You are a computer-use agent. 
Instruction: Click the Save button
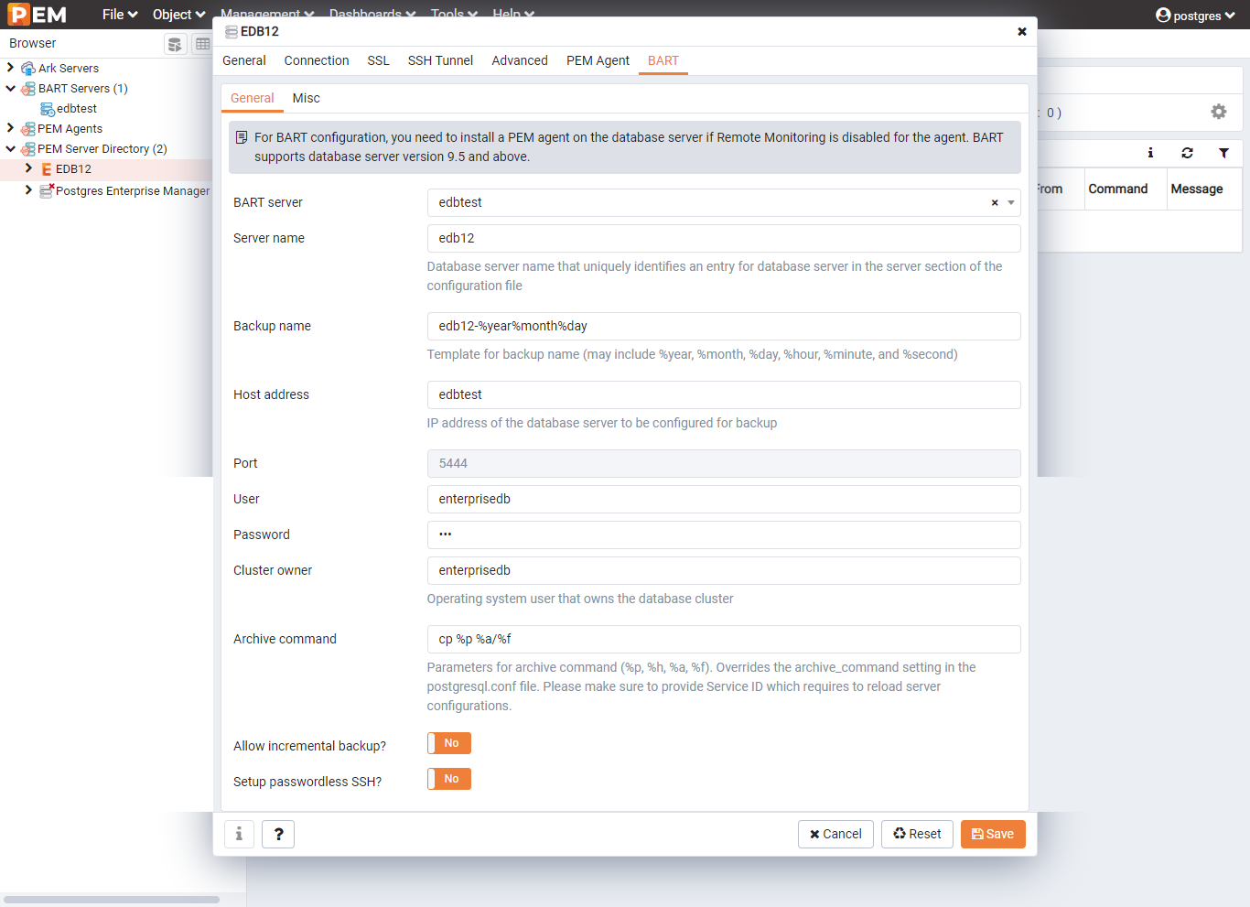tap(993, 834)
